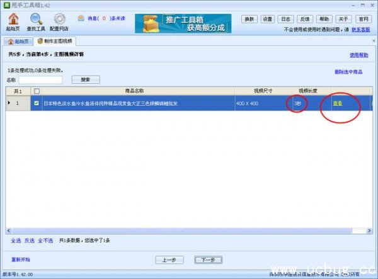378x279 pixels.
Task: Click the 全选 select all link
Action: 15,241
